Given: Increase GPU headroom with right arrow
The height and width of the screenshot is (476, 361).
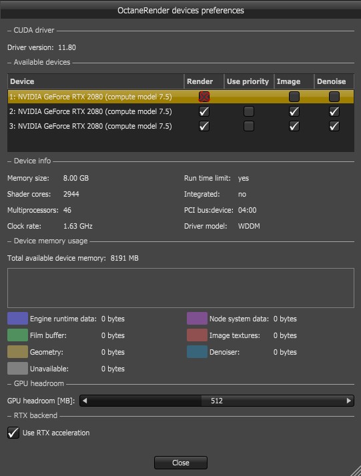Looking at the screenshot, I should tap(349, 401).
